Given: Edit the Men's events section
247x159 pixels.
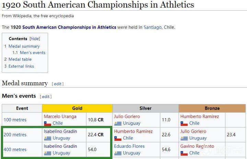Looking at the screenshot, I should tap(46, 97).
